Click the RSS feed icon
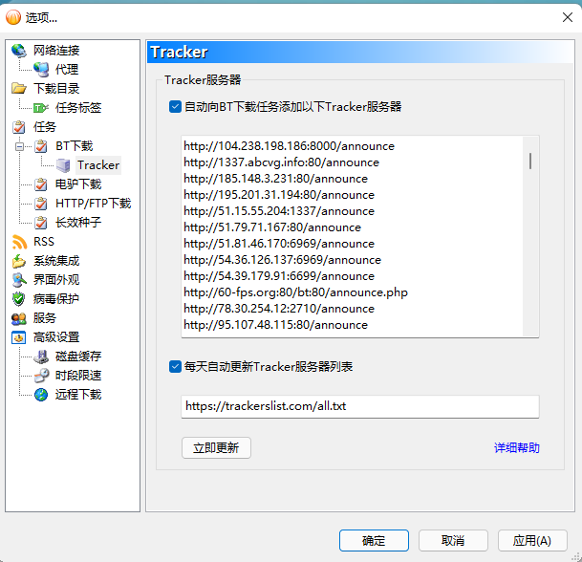Screen dimensions: 582x562 click(19, 242)
